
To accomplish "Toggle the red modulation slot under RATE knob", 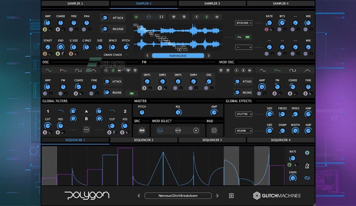I will [267, 29].
